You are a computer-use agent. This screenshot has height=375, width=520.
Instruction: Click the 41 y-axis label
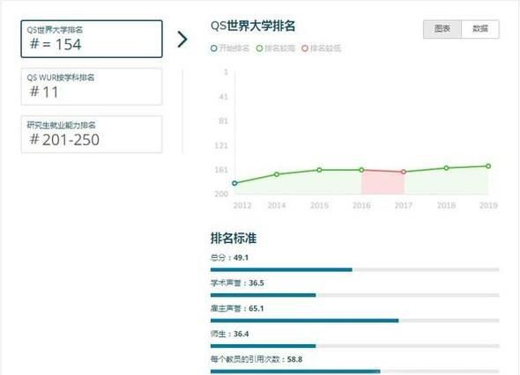223,97
